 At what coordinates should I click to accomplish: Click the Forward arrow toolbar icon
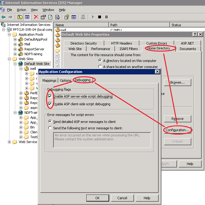click(10, 17)
